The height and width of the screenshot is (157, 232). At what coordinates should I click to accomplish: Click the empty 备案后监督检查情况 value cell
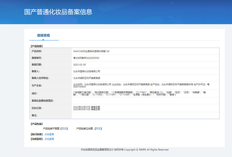145,101
